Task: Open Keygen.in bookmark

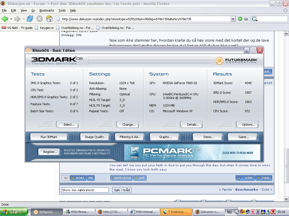Action: tap(44, 28)
